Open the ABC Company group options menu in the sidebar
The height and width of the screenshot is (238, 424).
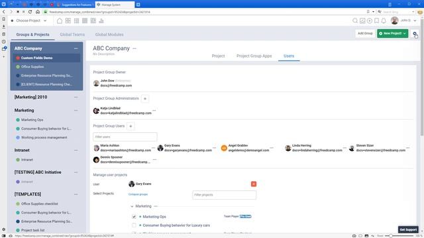coord(76,48)
